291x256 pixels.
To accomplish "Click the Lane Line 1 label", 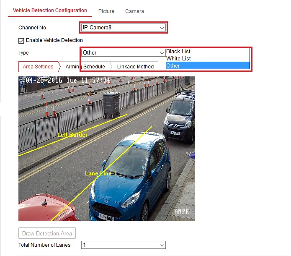I will [100, 173].
